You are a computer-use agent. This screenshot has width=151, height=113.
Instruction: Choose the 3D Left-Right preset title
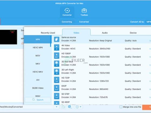(x=68, y=70)
